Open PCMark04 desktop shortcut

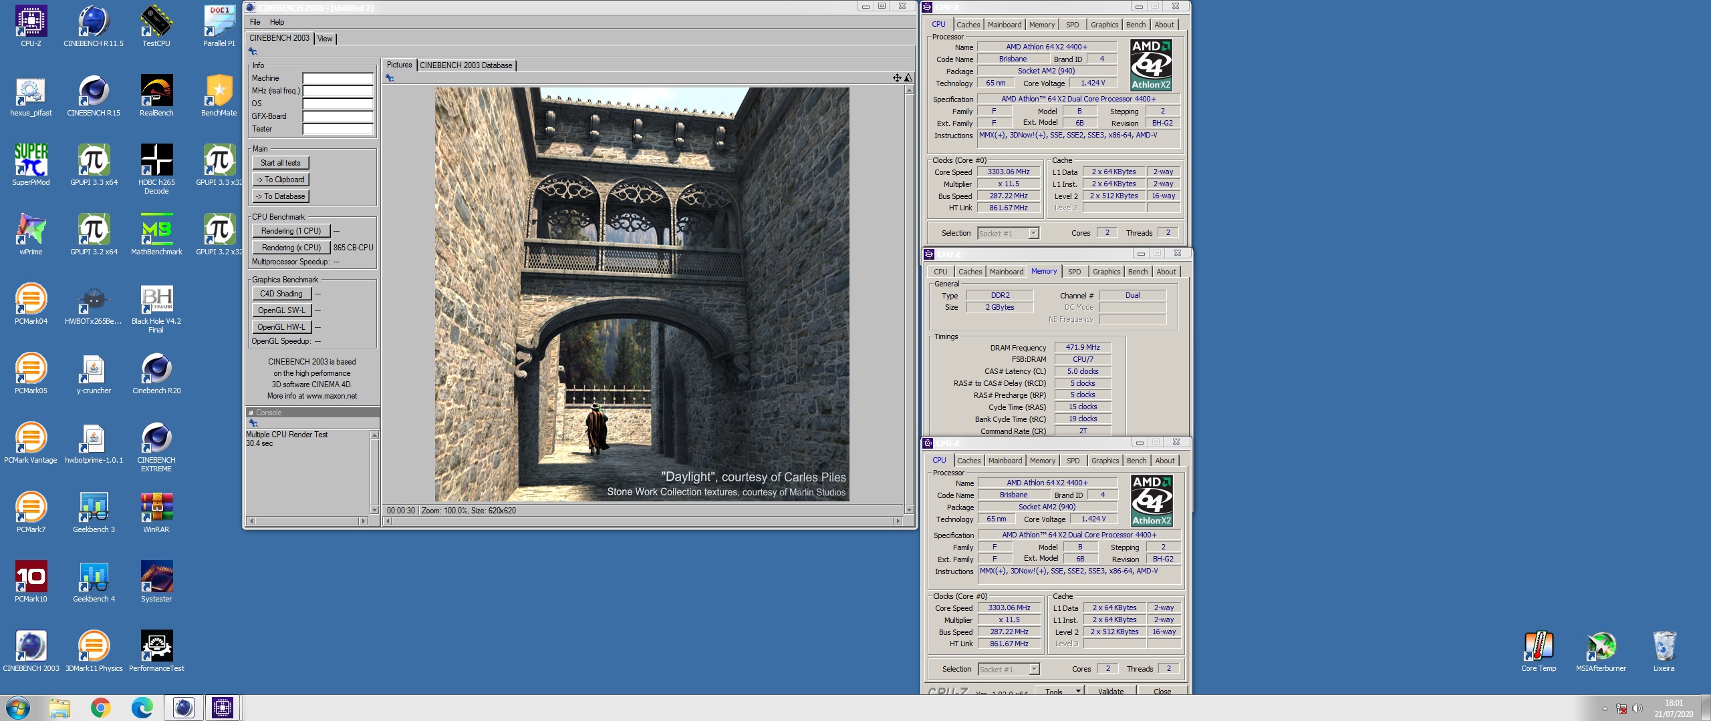31,303
